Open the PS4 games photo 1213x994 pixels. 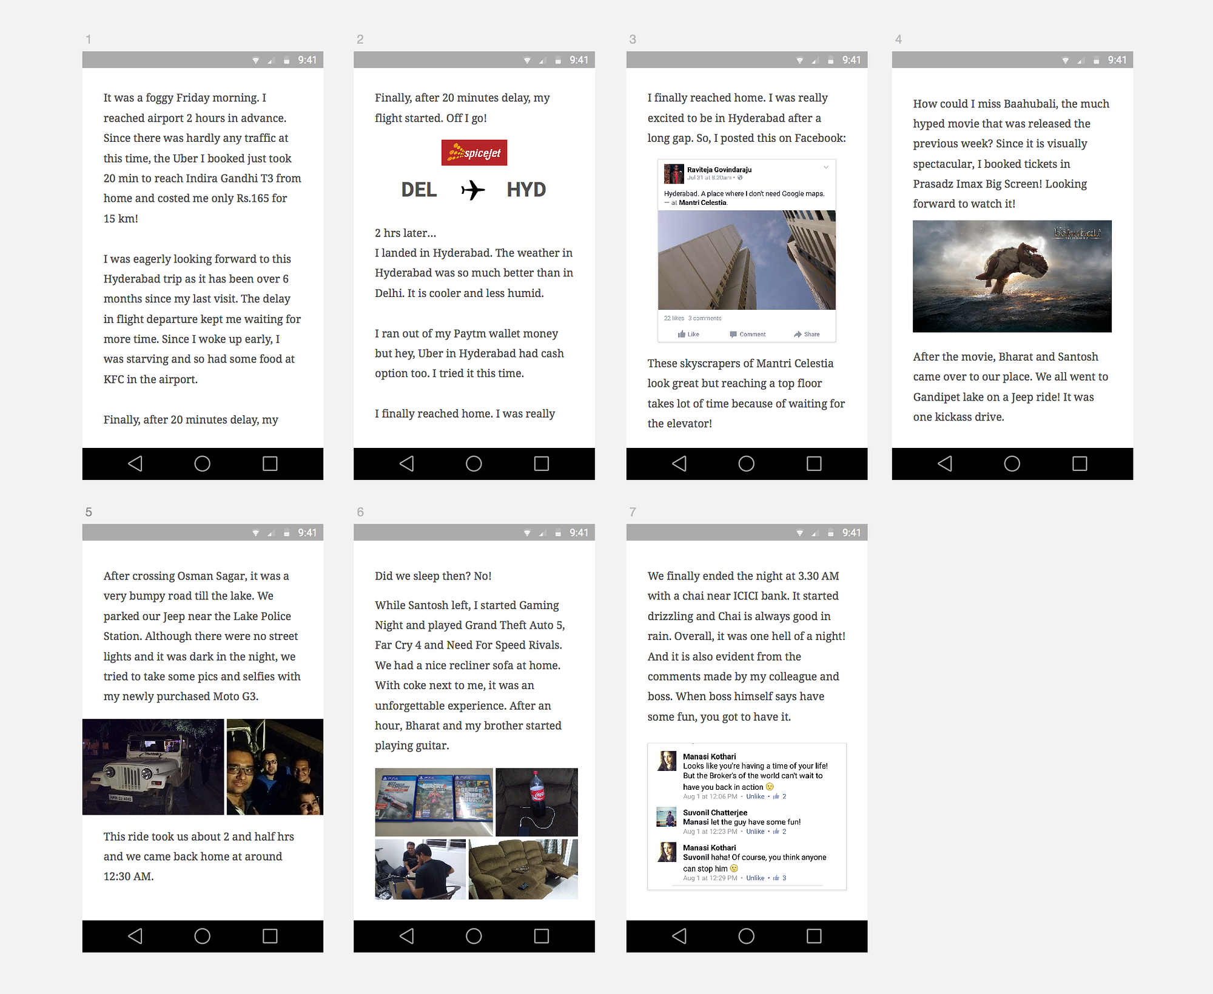434,802
